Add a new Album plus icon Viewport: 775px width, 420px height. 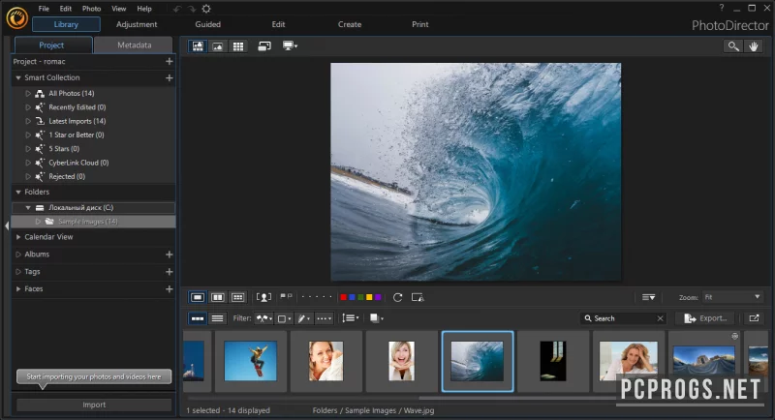click(169, 255)
